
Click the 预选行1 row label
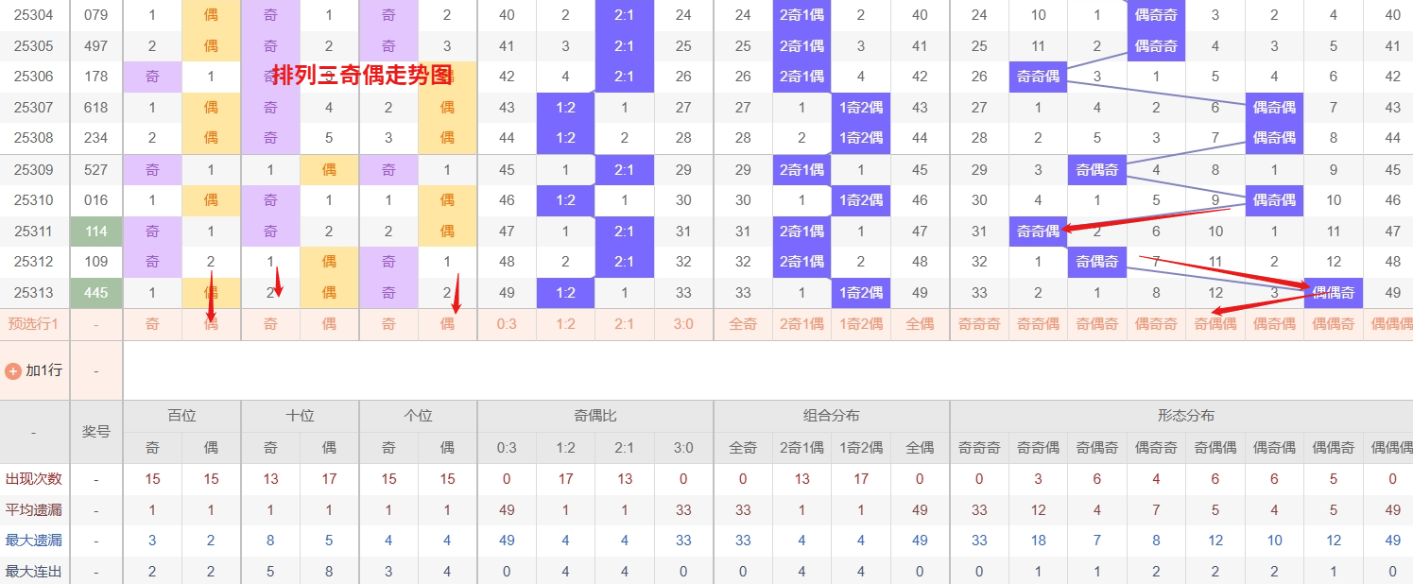click(34, 324)
